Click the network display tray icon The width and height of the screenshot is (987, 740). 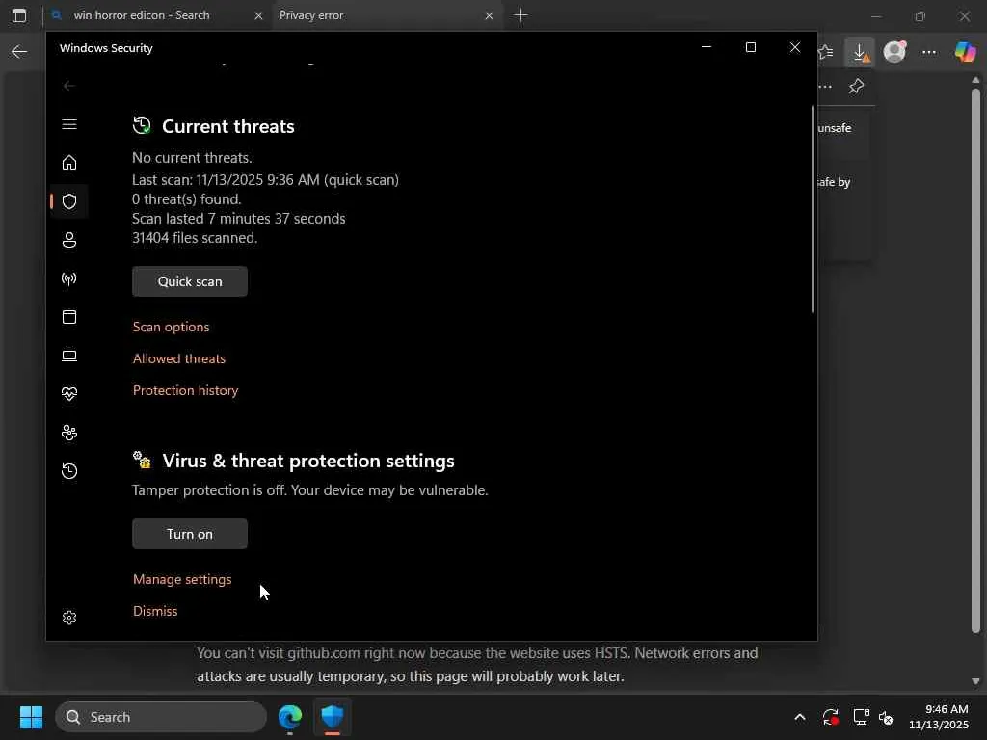point(861,717)
